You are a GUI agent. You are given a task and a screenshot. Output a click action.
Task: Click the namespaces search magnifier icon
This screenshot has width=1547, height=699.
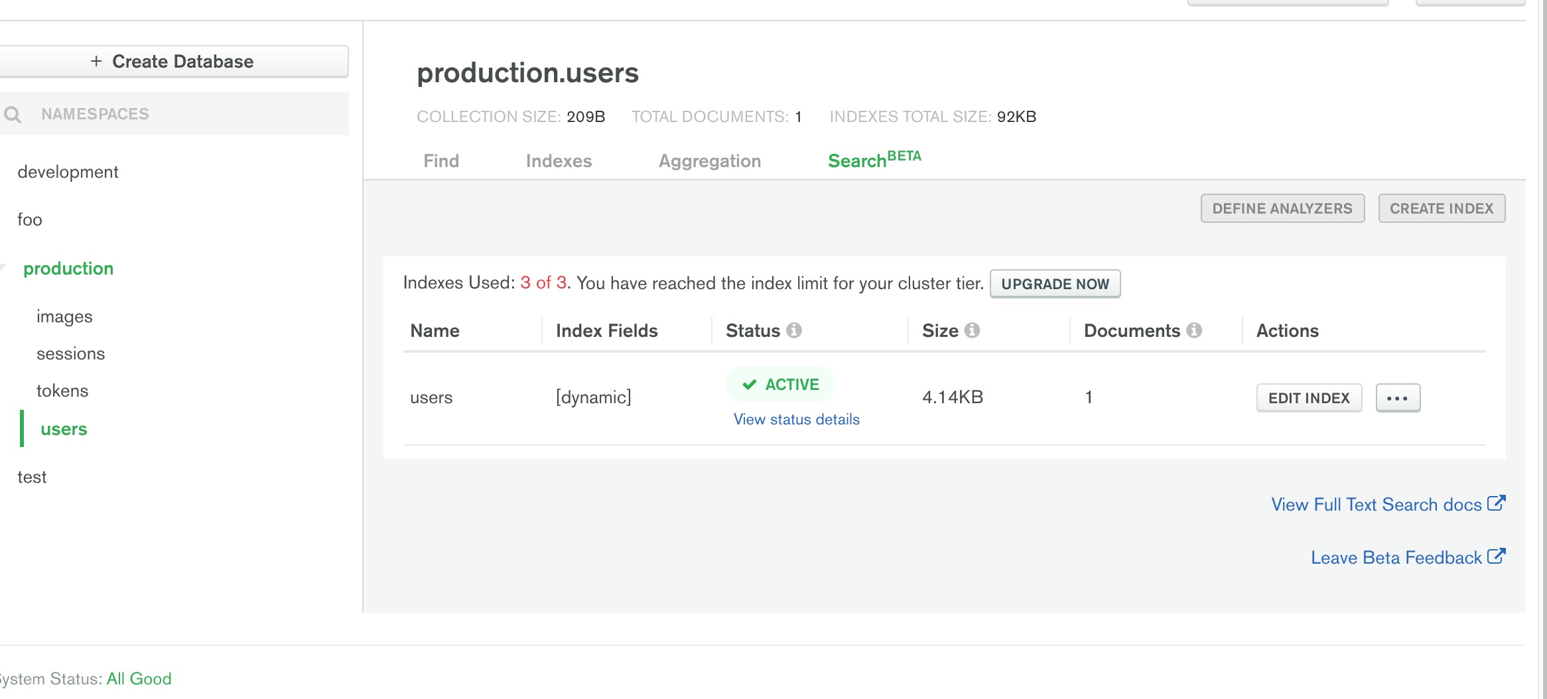[x=13, y=115]
